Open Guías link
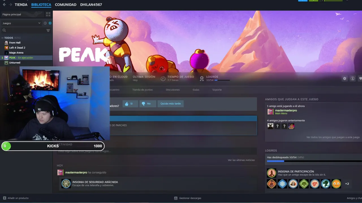Screen dimensions: 362x203 (196, 90)
